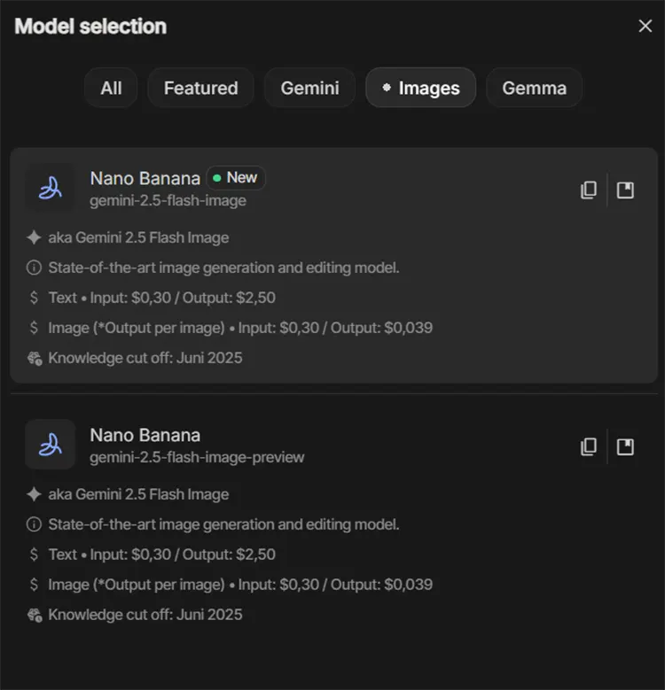Copy the gemini-2.5-flash-image model ID
This screenshot has height=690, width=665.
(x=588, y=190)
